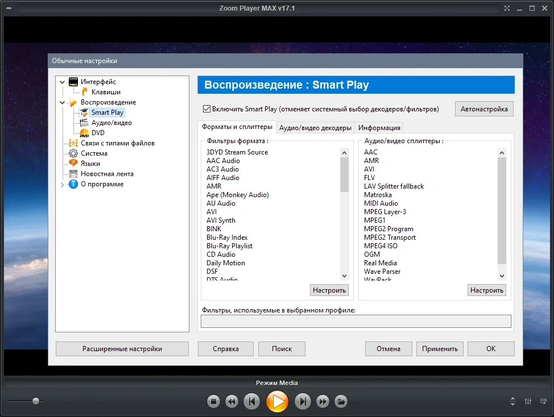This screenshot has width=554, height=417.
Task: Select 'Matroska' in splitters list
Action: [x=378, y=195]
